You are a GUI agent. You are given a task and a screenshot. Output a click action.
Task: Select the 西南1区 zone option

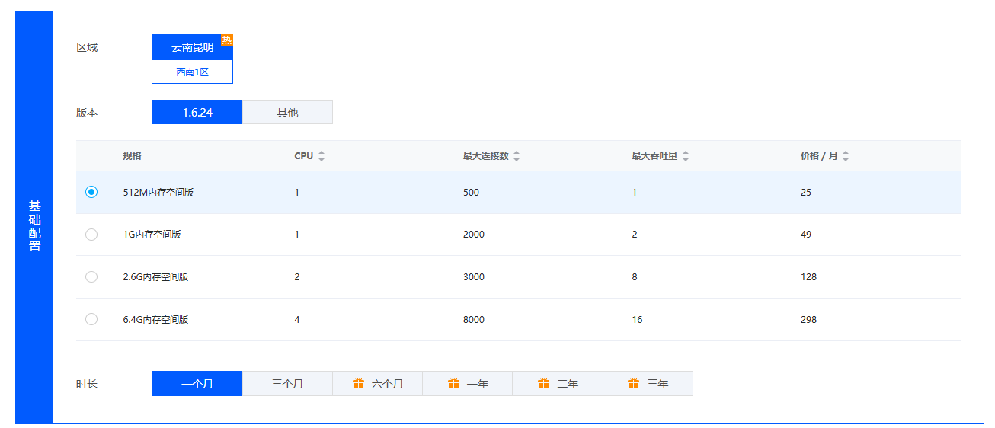[x=192, y=72]
